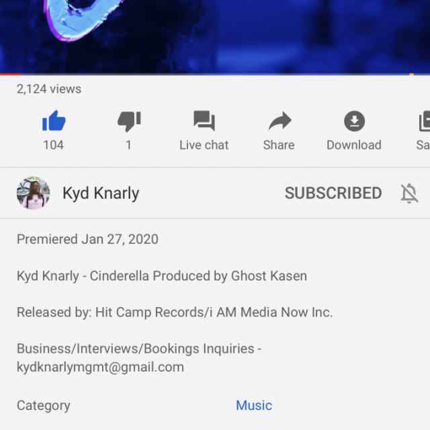This screenshot has height=430, width=430.
Task: Tap the partially visible Save icon
Action: click(x=425, y=121)
